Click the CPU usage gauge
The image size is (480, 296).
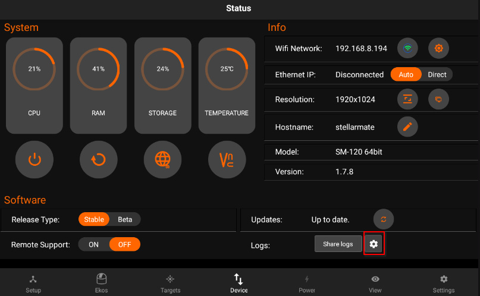(34, 86)
